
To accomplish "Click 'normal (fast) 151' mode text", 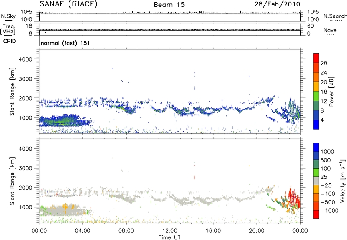I will pyautogui.click(x=65, y=43).
